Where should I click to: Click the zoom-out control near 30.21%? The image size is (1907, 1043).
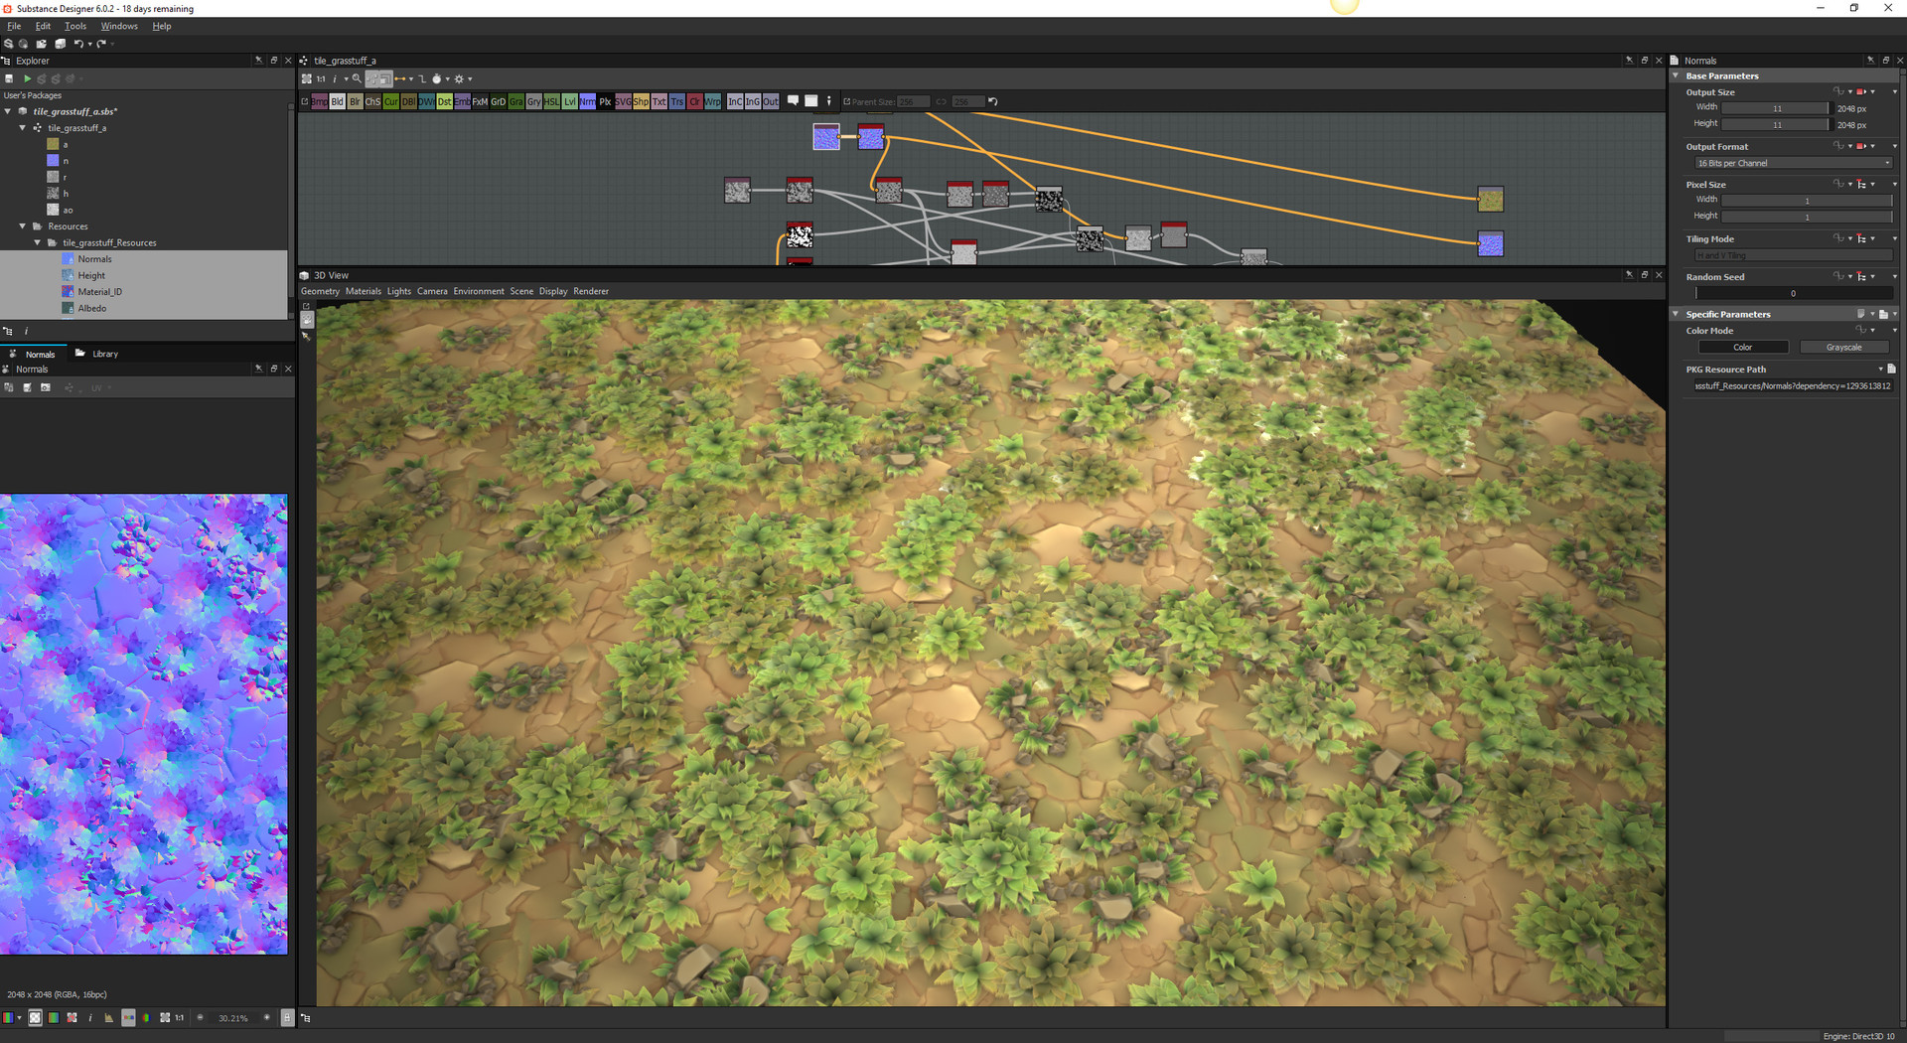coord(201,1017)
